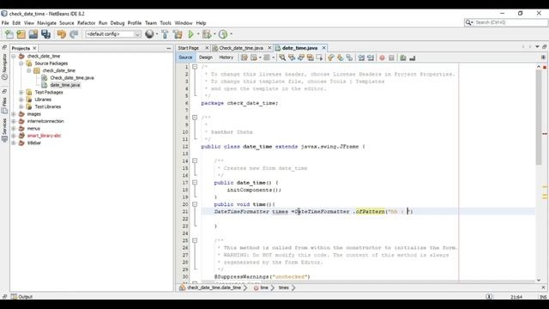
Task: Collapse the Source Packages node
Action: 21,64
